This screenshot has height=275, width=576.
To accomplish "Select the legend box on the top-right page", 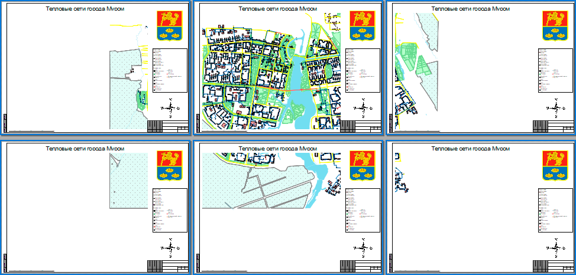I will [x=555, y=71].
